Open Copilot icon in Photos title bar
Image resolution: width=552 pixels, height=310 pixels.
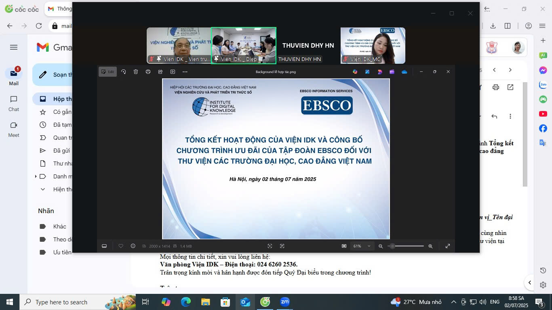[x=355, y=72]
